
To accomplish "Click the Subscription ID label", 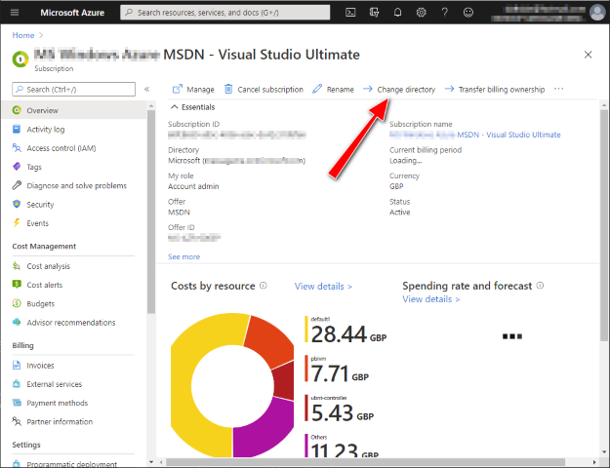I will [x=194, y=124].
